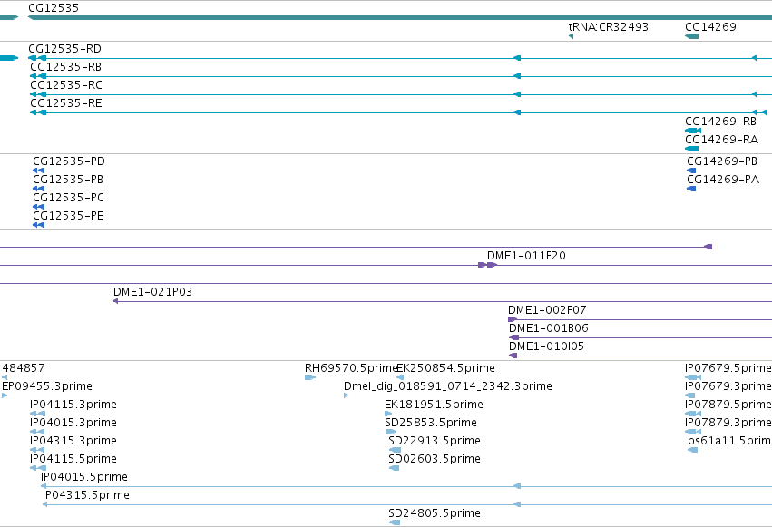This screenshot has height=527, width=772.
Task: Click the CG14269-PB protein glyph
Action: [x=691, y=171]
